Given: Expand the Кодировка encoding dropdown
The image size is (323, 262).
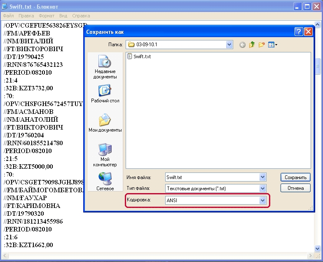Looking at the screenshot, I should point(262,200).
